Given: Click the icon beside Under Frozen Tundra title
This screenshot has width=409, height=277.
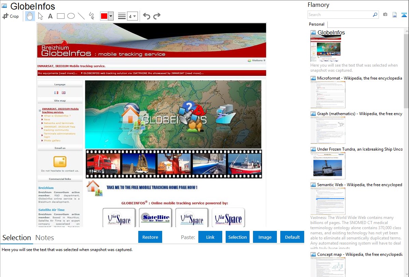Looking at the screenshot, I should 313,149.
